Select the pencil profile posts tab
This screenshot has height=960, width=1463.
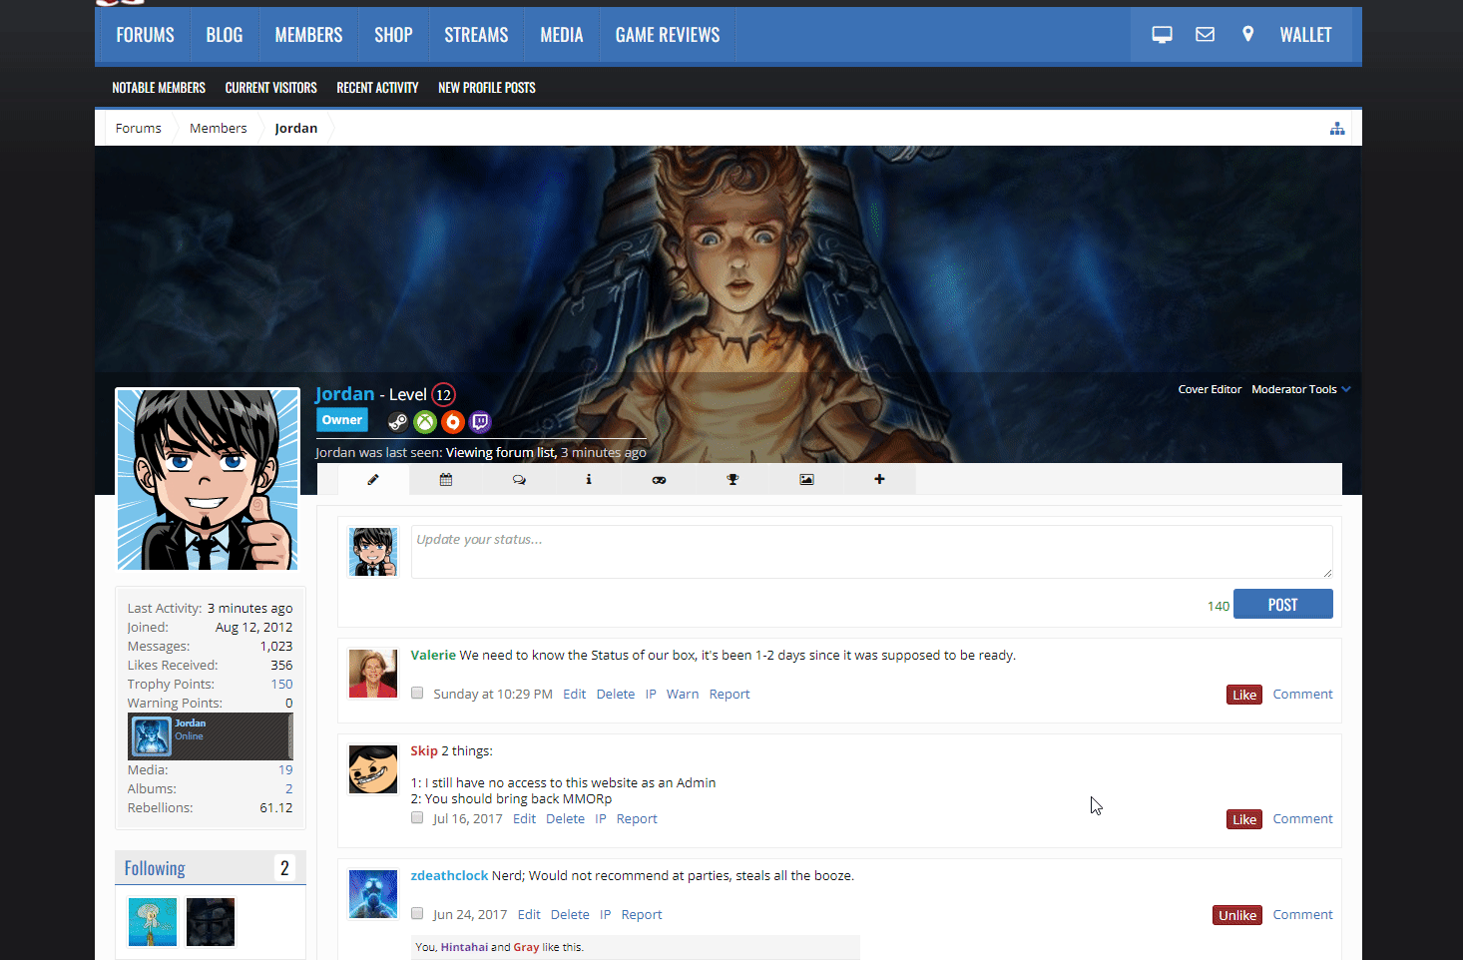tap(373, 480)
